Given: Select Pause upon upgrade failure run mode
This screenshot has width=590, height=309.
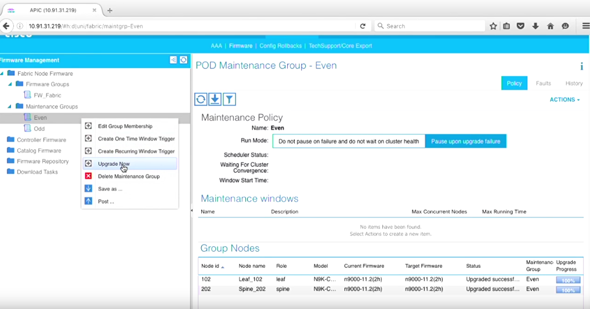Looking at the screenshot, I should [x=465, y=141].
